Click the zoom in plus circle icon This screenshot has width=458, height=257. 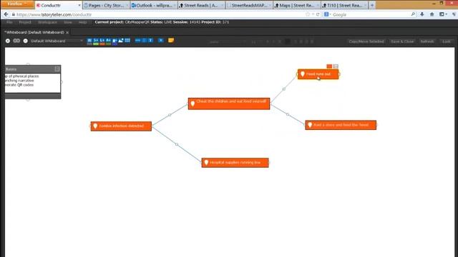click(8, 41)
